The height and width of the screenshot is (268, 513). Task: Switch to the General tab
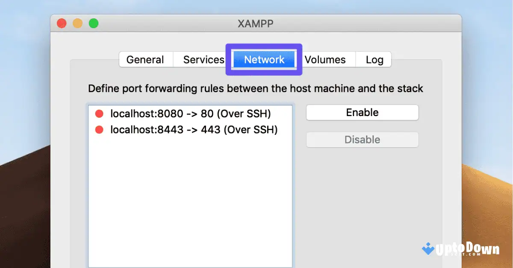(x=145, y=59)
